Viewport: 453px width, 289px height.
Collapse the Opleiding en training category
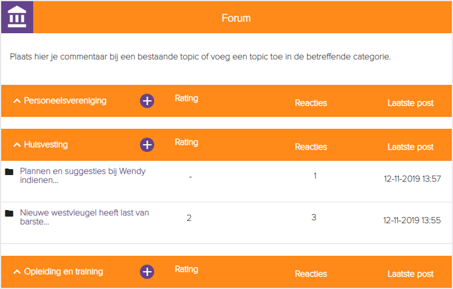click(x=17, y=272)
